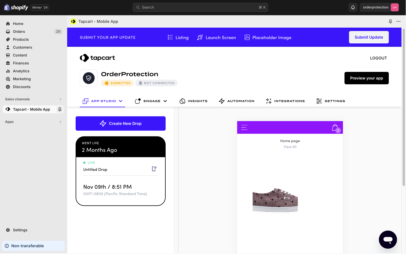Open Orders in sidebar
The width and height of the screenshot is (406, 254).
(x=19, y=32)
